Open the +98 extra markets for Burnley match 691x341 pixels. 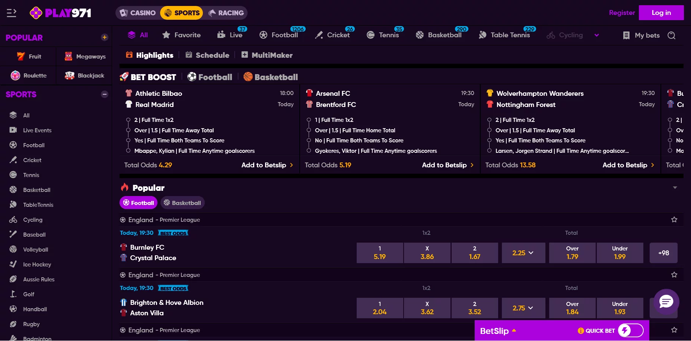pyautogui.click(x=663, y=253)
